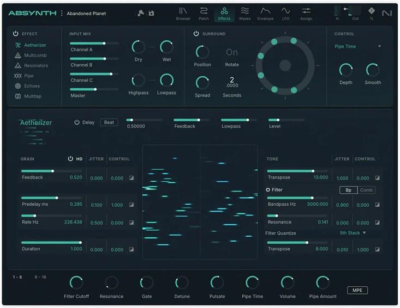This screenshot has height=308, width=400.
Task: Select the Bp filter mode
Action: coord(349,190)
